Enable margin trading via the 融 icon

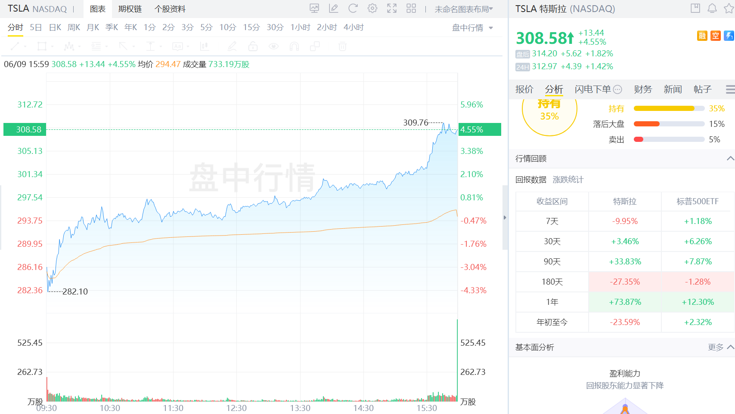pos(702,37)
